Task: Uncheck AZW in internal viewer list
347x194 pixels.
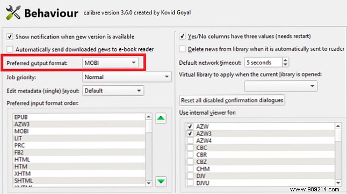Action: click(190, 126)
